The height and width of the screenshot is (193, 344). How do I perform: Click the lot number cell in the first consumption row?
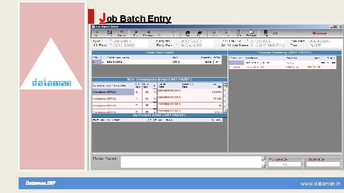tap(170, 91)
